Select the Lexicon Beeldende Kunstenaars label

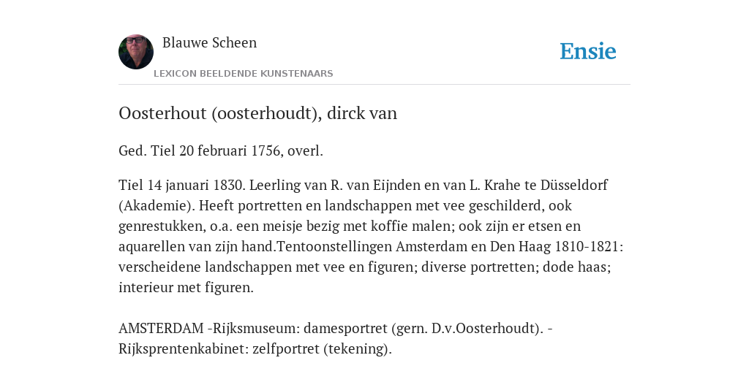tap(243, 74)
